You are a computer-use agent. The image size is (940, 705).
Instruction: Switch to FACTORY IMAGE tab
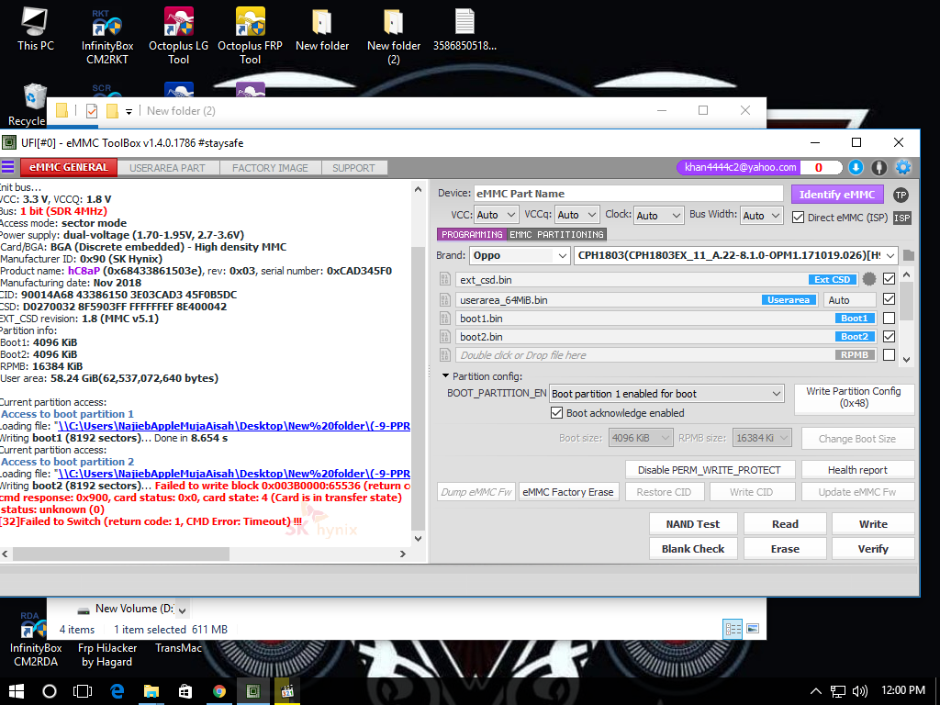click(x=270, y=168)
